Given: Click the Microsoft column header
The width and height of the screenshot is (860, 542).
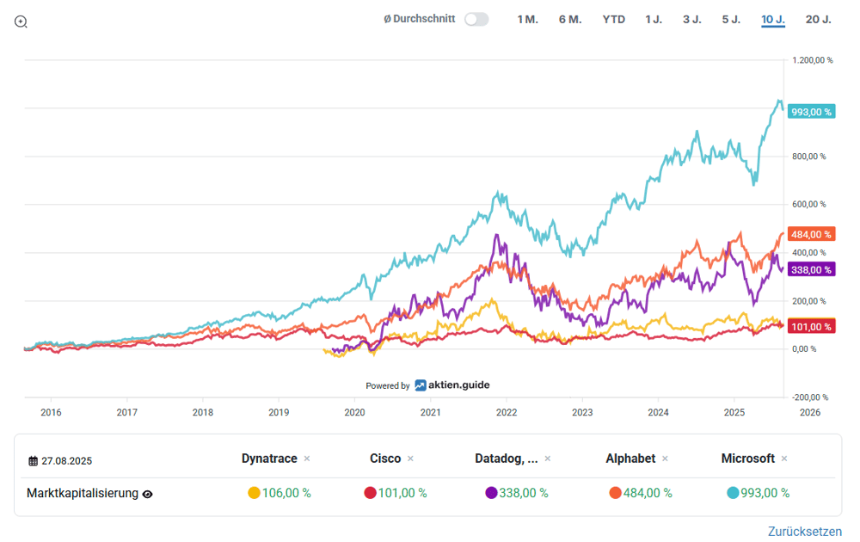Looking at the screenshot, I should [x=747, y=459].
